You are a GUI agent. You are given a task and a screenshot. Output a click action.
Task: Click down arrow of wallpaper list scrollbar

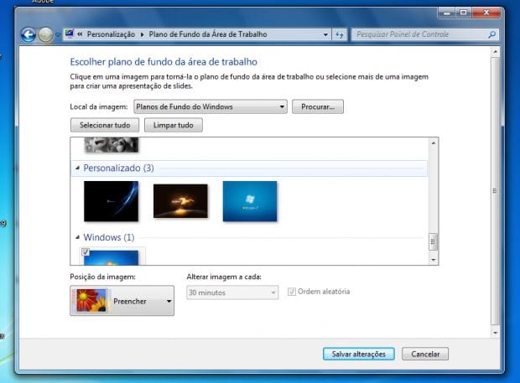[x=433, y=260]
